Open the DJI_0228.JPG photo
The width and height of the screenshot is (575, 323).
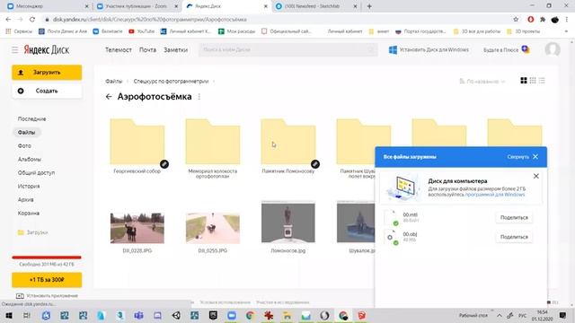click(137, 228)
